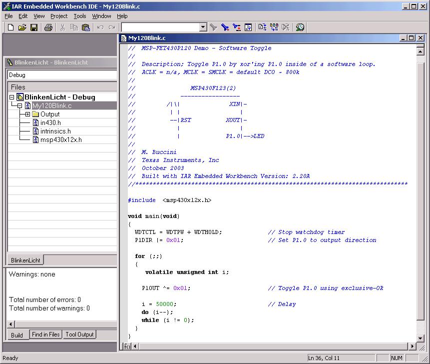This screenshot has height=364, width=430.
Task: Click the "void main(void)" code line
Action: click(x=154, y=216)
